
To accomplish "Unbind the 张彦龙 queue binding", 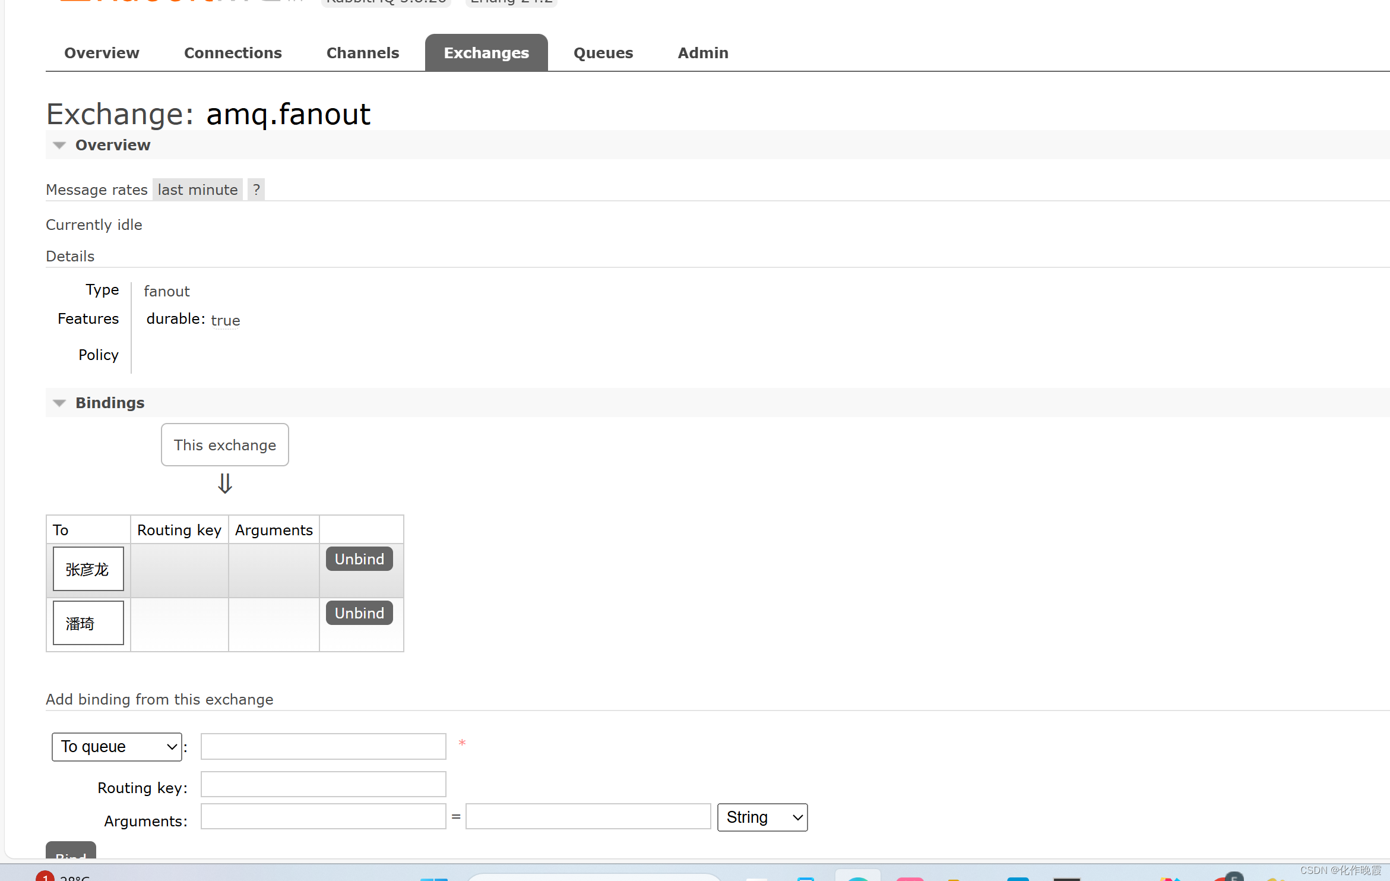I will 359,559.
